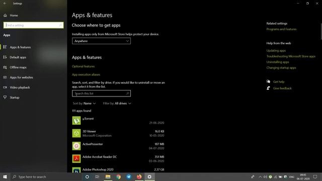Click the Get help link
This screenshot has width=322, height=181.
[279, 81]
